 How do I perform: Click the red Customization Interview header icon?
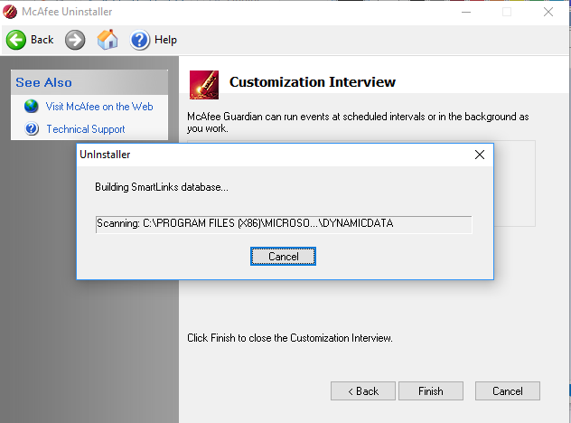coord(204,83)
